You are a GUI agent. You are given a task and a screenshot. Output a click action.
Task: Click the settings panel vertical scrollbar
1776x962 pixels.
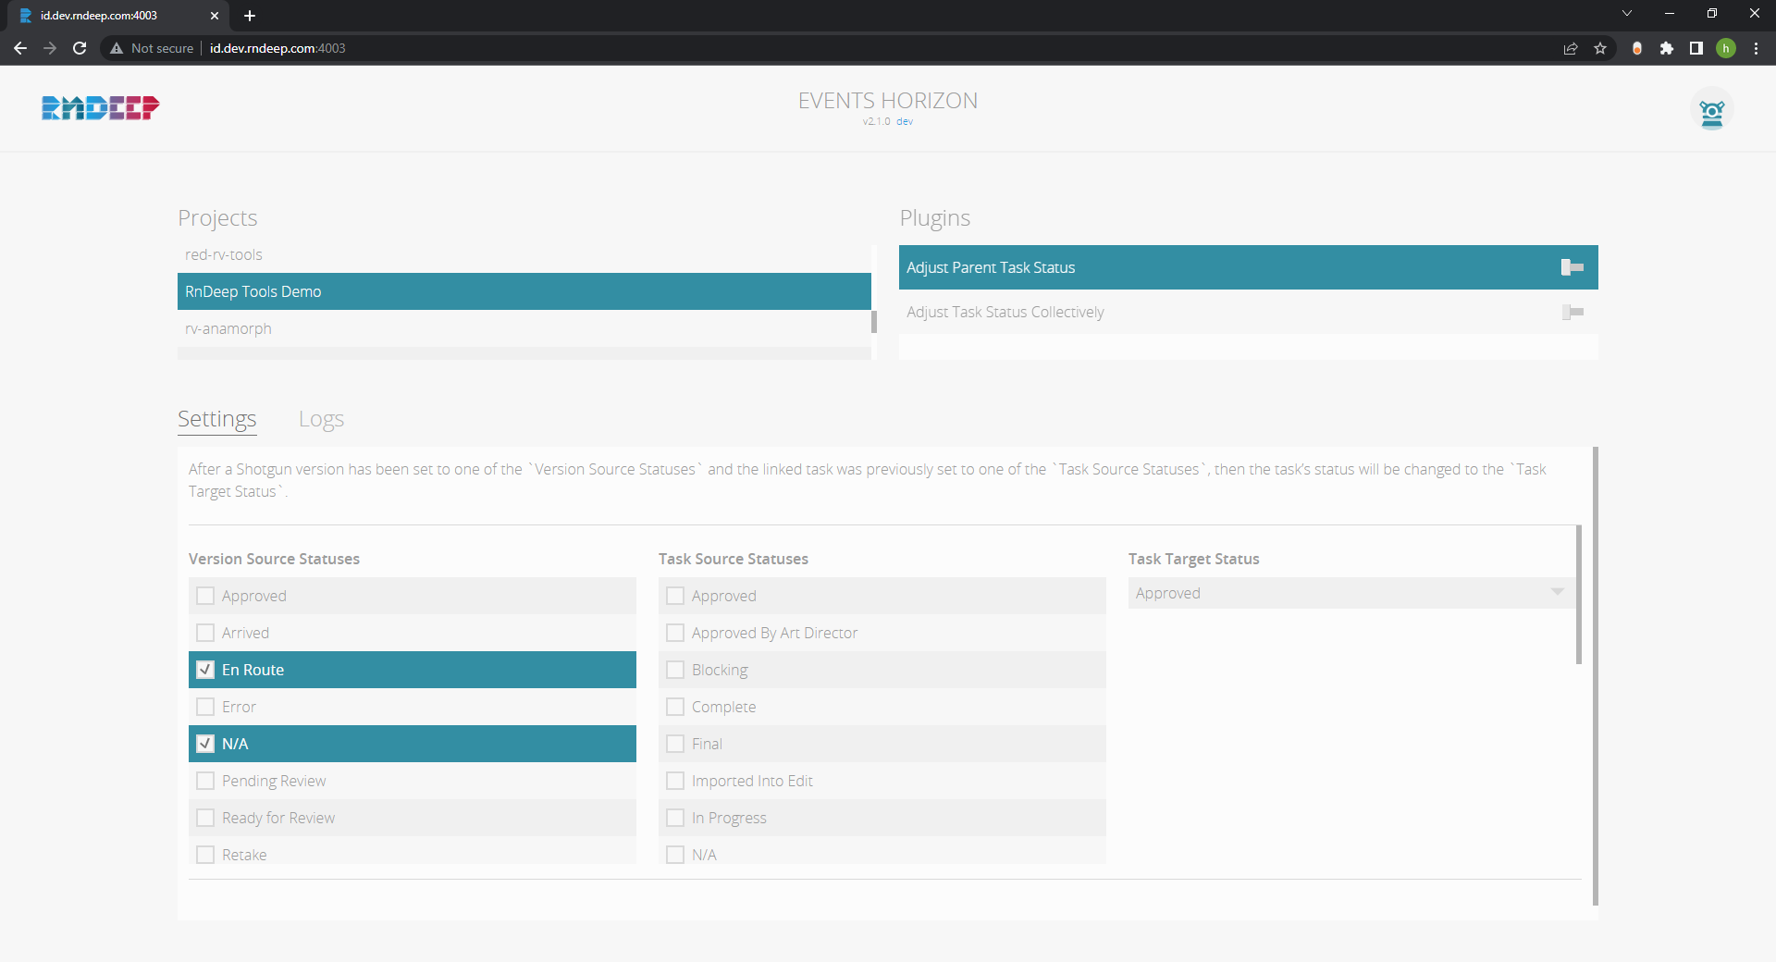pos(1595,675)
